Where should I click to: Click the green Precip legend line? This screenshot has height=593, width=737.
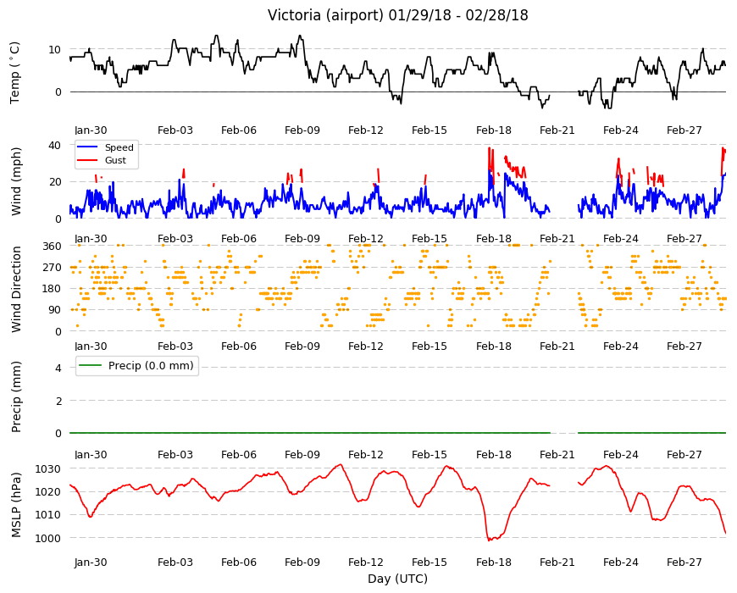[91, 366]
